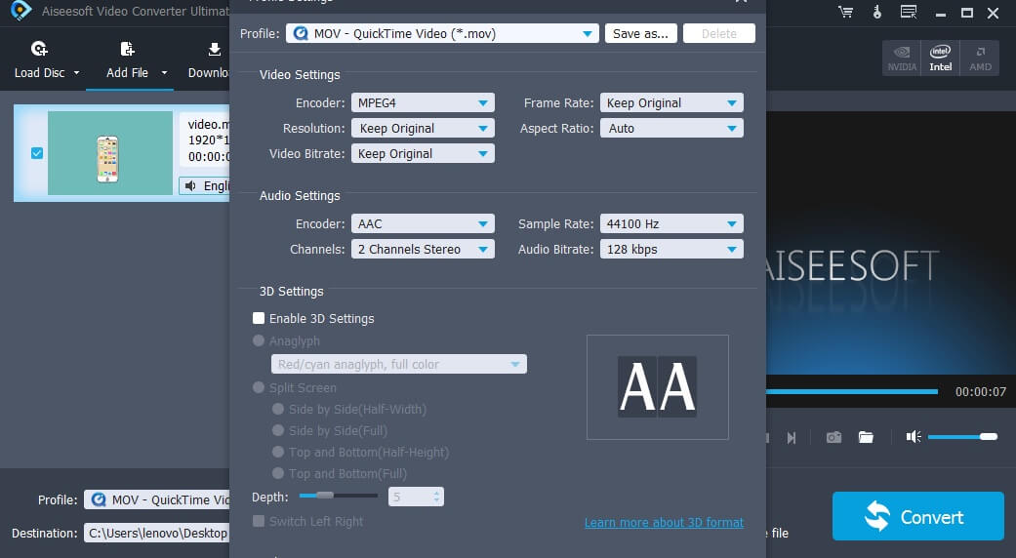Click the audio track speaker icon
The height and width of the screenshot is (558, 1016).
190,185
